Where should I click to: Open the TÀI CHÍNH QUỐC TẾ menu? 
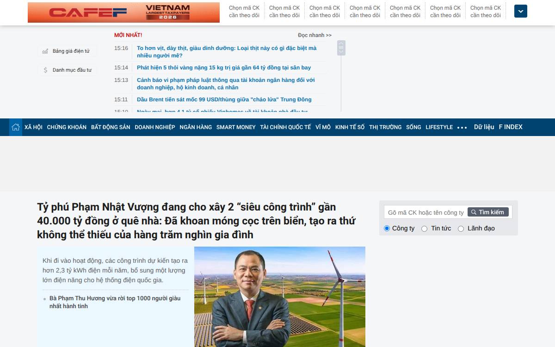point(285,127)
